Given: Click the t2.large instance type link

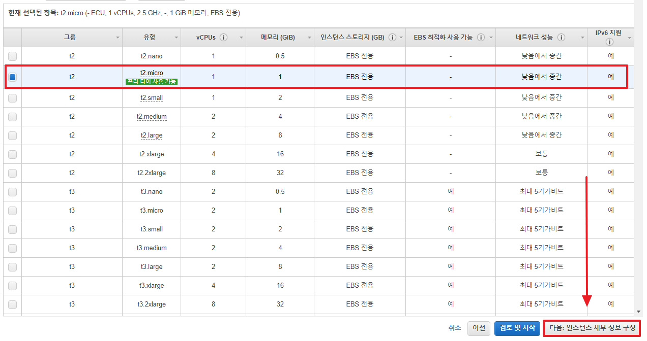Looking at the screenshot, I should tap(152, 135).
